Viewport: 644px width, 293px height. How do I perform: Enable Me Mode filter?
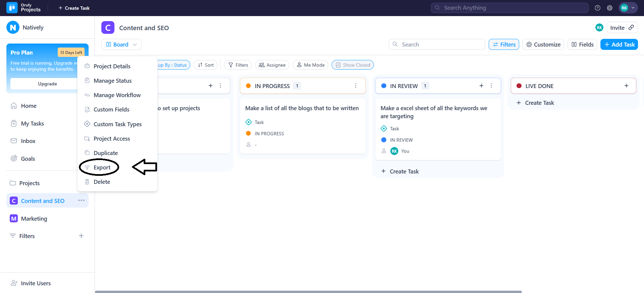click(310, 65)
